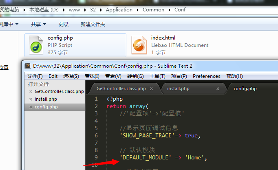This screenshot has height=170, width=278.
Task: Close install.php in the open files sidebar
Action: tap(31, 99)
